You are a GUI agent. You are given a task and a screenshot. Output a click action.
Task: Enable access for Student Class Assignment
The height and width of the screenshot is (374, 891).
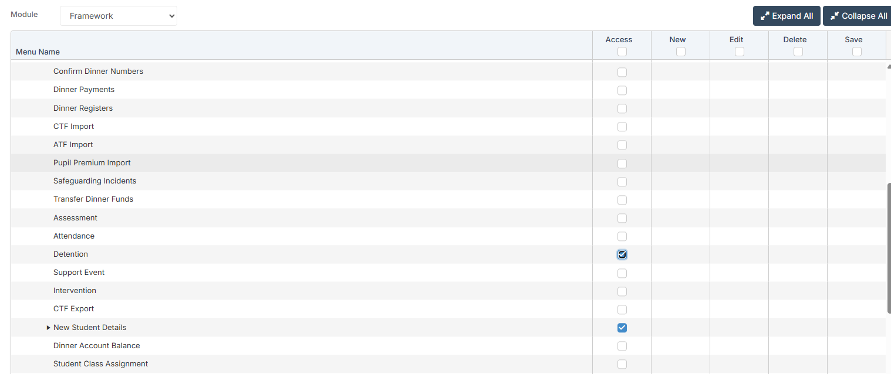click(x=622, y=364)
